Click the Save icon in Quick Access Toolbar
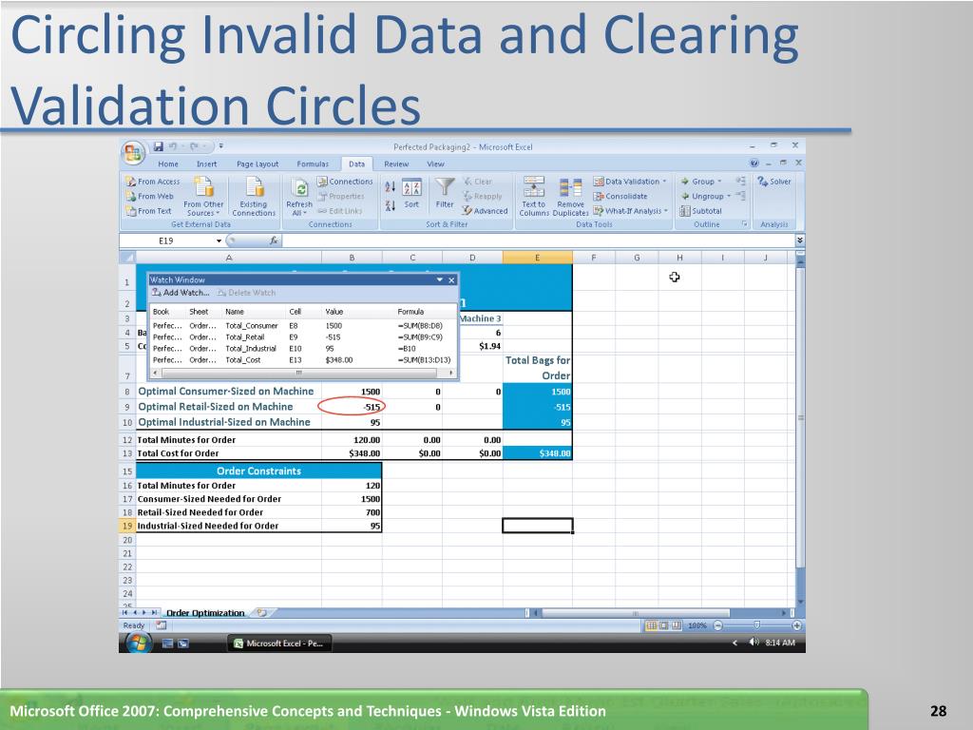 (x=159, y=146)
